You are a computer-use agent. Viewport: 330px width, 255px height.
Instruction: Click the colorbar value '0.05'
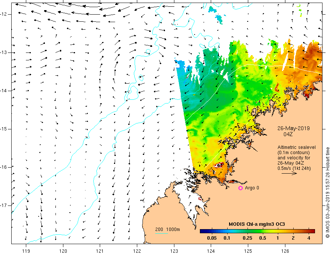click(x=212, y=238)
